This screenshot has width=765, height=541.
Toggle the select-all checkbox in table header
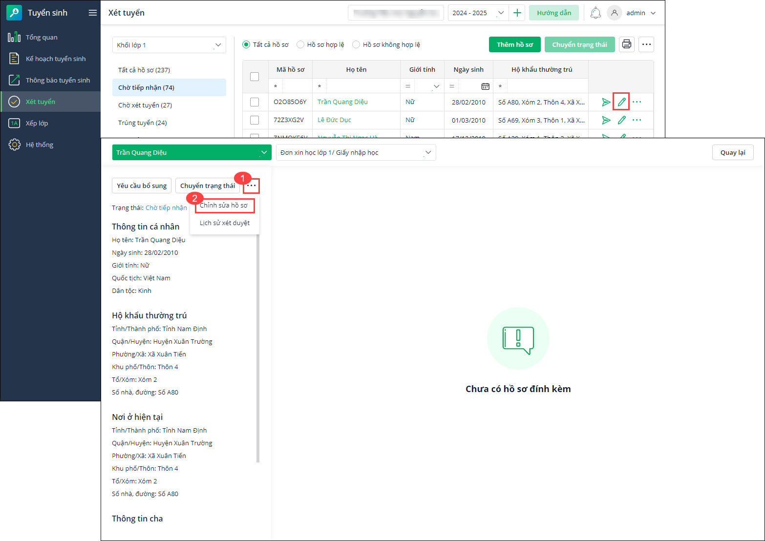(x=255, y=77)
